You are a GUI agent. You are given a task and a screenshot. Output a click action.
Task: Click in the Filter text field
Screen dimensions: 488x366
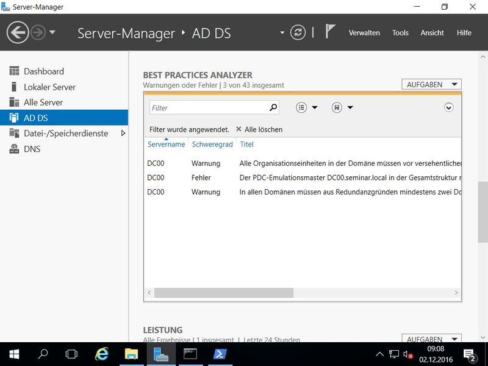tap(207, 108)
